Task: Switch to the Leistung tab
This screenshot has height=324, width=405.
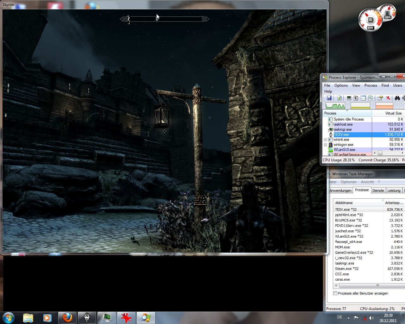Action: 394,190
